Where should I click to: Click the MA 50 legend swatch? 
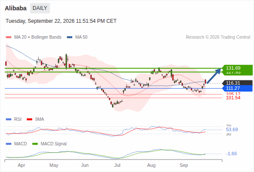(x=70, y=37)
